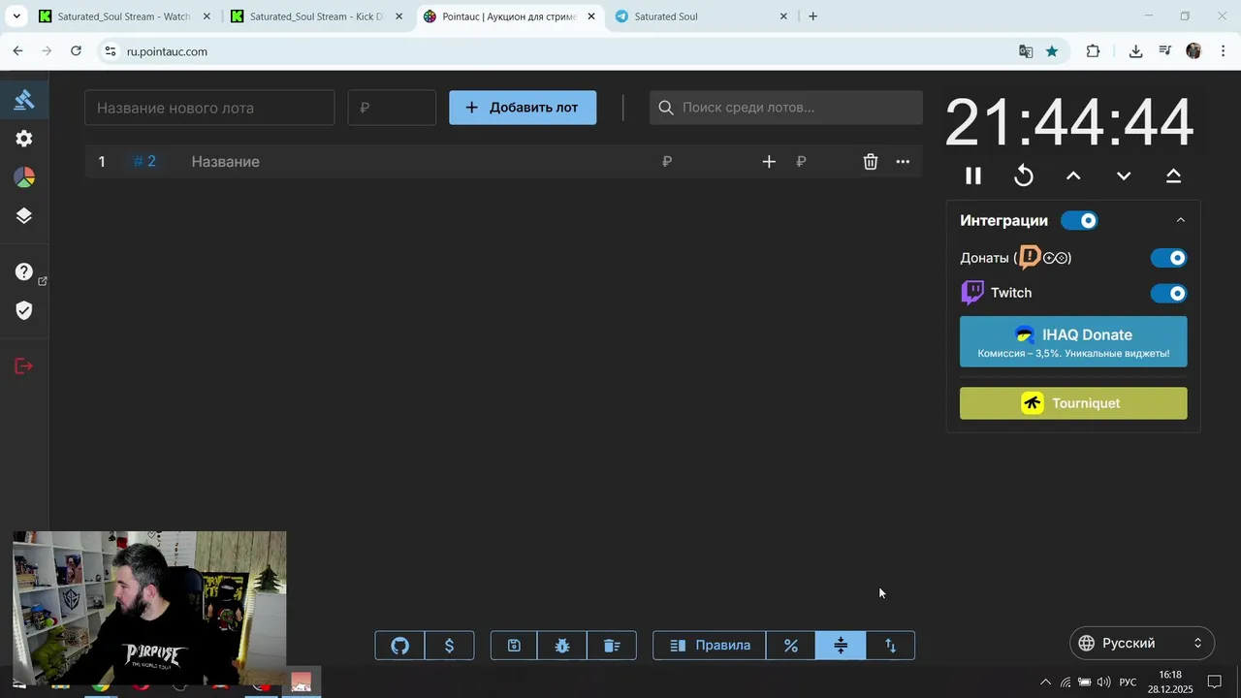The width and height of the screenshot is (1241, 698).
Task: Pause the auction timer
Action: click(x=972, y=175)
